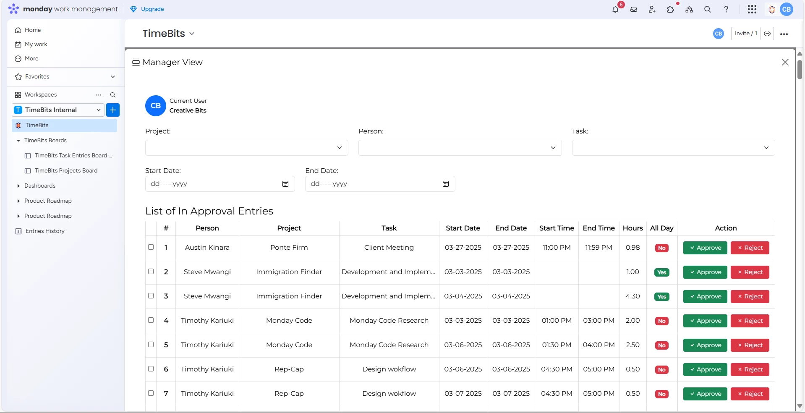
Task: Click the Favorites star icon
Action: point(18,77)
